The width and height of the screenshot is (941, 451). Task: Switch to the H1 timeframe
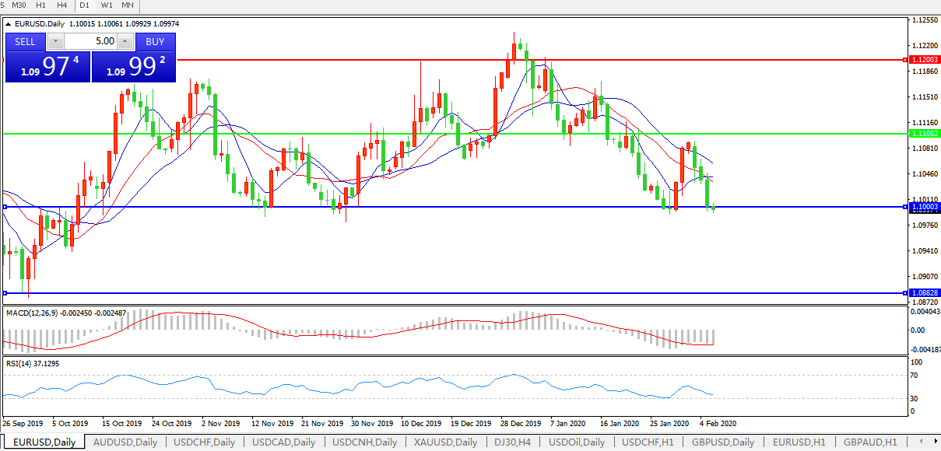tap(41, 5)
